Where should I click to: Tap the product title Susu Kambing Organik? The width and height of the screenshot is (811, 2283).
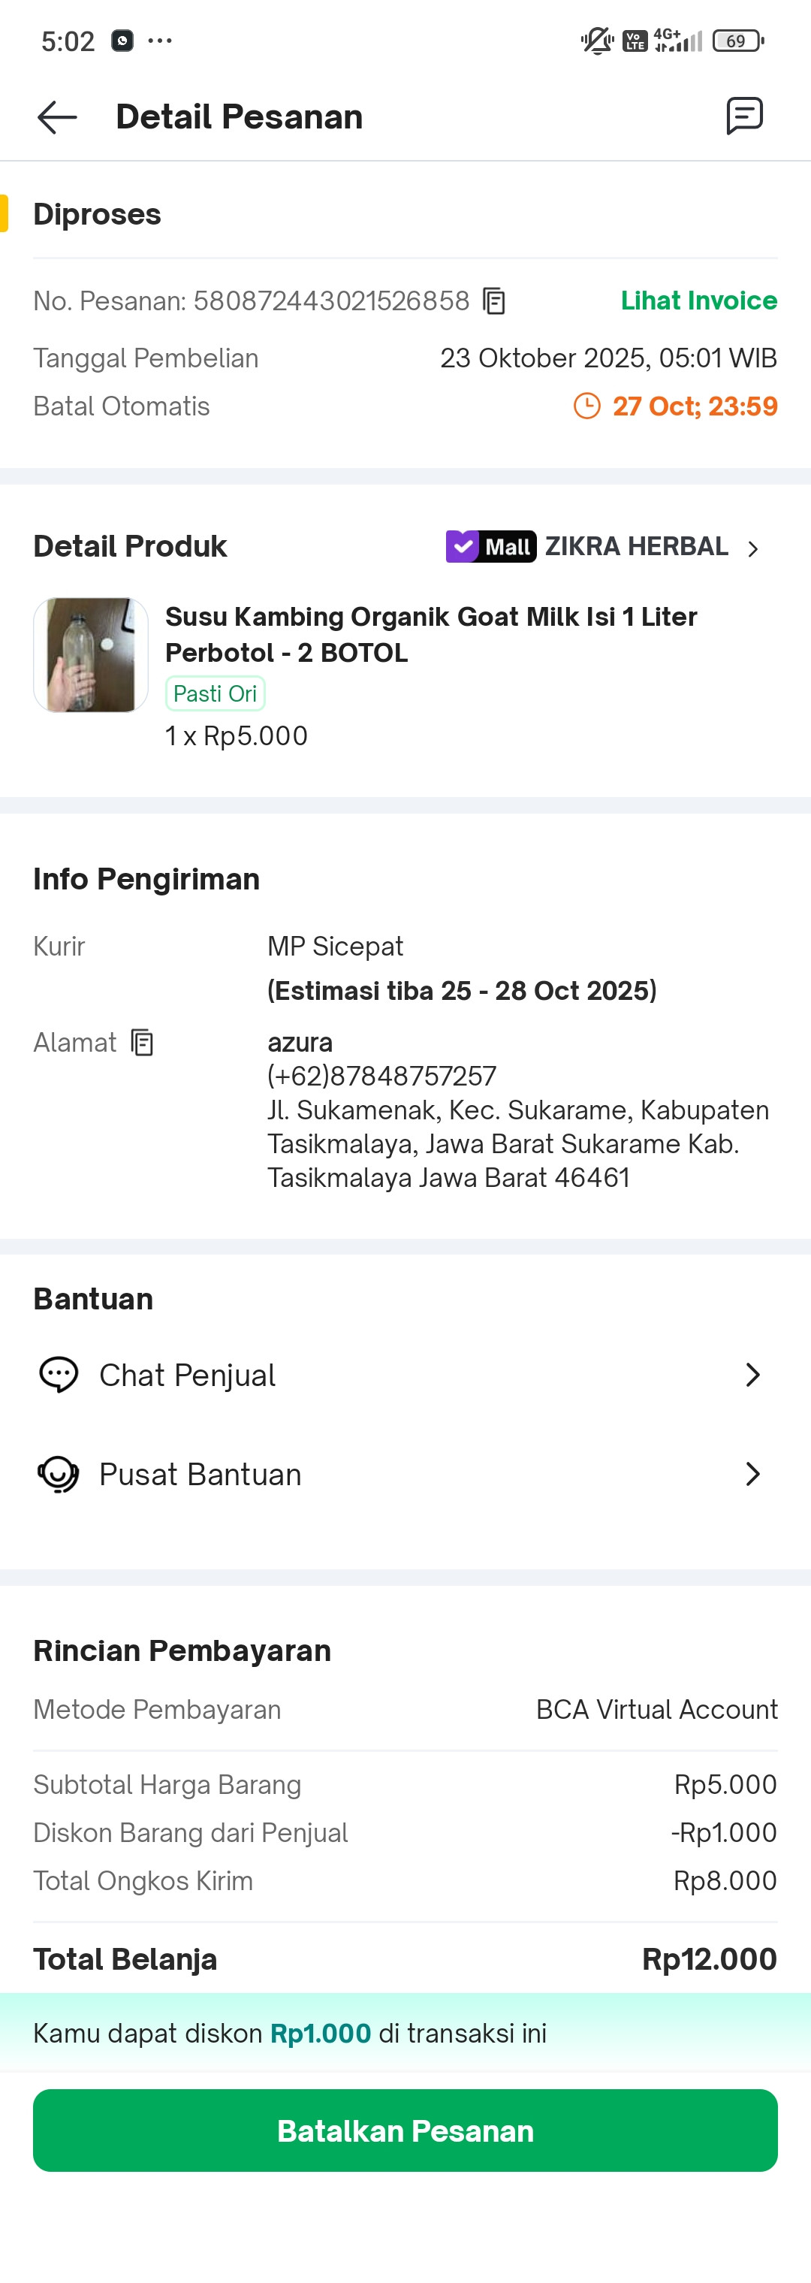(431, 635)
